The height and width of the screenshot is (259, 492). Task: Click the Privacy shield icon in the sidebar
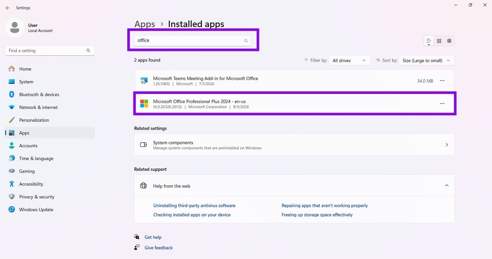(12, 197)
